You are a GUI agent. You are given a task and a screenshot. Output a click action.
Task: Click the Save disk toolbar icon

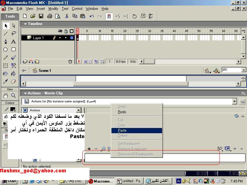[x=41, y=16]
